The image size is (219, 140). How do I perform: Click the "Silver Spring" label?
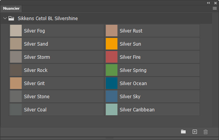coord(133,70)
